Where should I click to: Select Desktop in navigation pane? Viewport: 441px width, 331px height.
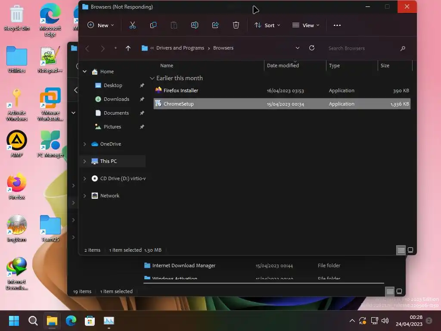tap(113, 85)
